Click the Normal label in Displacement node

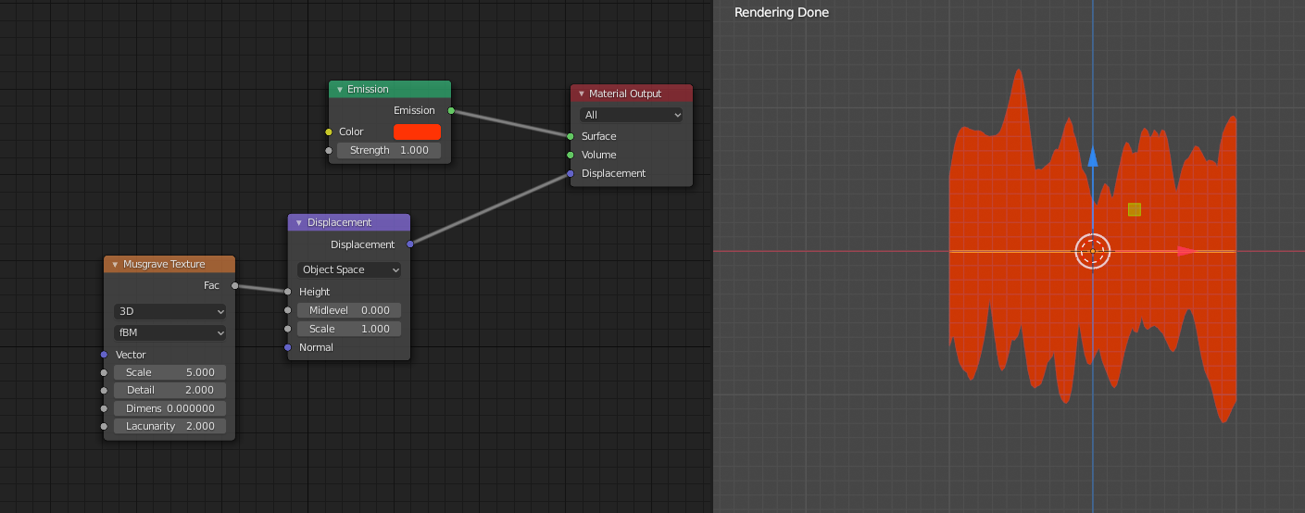pyautogui.click(x=316, y=347)
